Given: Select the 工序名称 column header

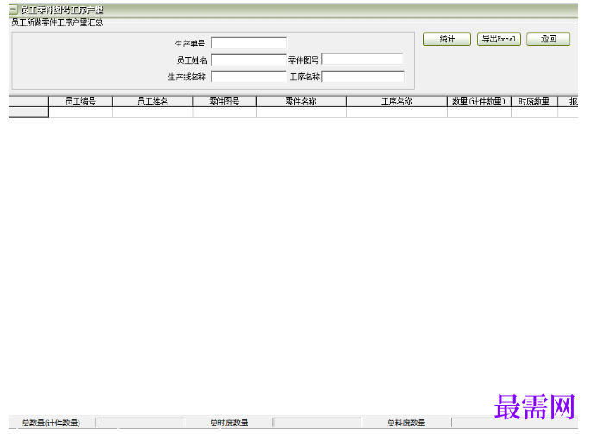Looking at the screenshot, I should click(x=397, y=102).
